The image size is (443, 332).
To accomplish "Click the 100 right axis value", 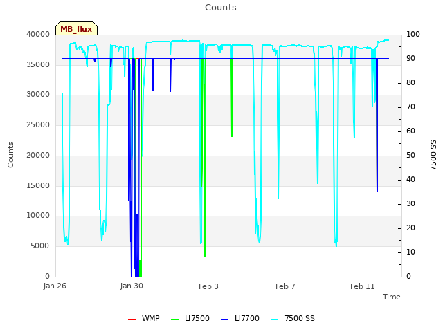I will point(413,34).
